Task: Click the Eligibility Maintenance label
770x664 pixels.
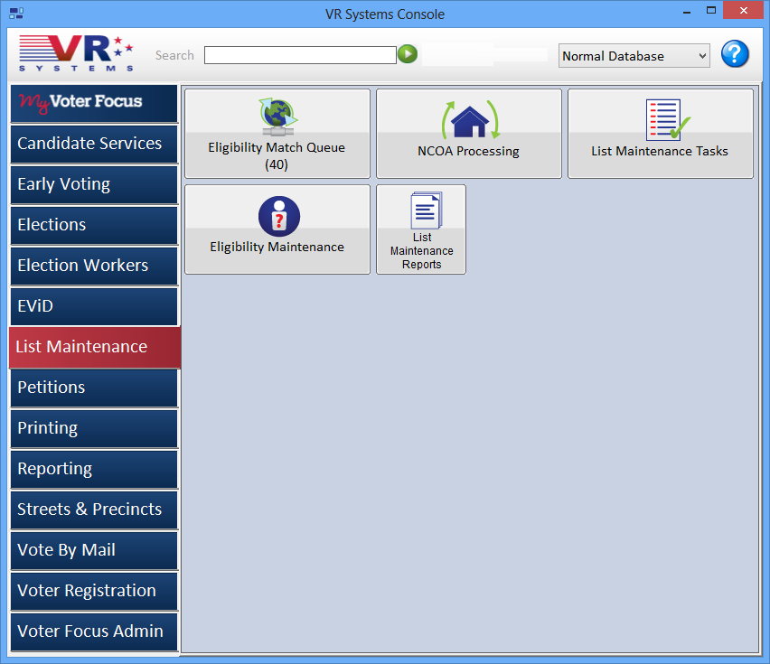Action: 277,247
